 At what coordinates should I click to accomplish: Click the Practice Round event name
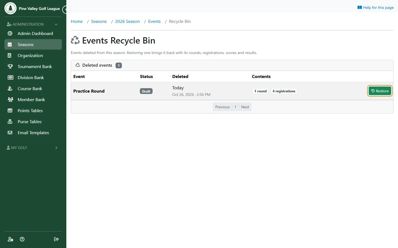point(89,91)
